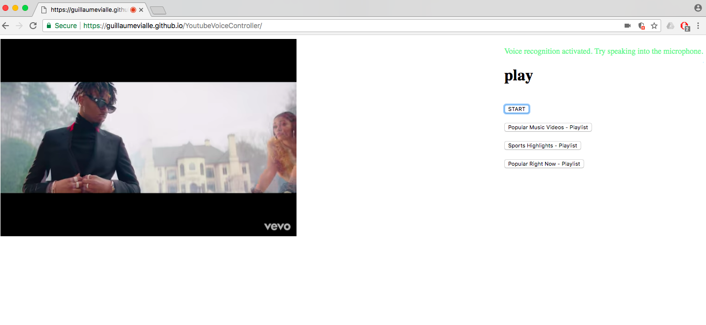Image resolution: width=706 pixels, height=325 pixels.
Task: Load the Sports Highlights playlist
Action: tap(542, 145)
